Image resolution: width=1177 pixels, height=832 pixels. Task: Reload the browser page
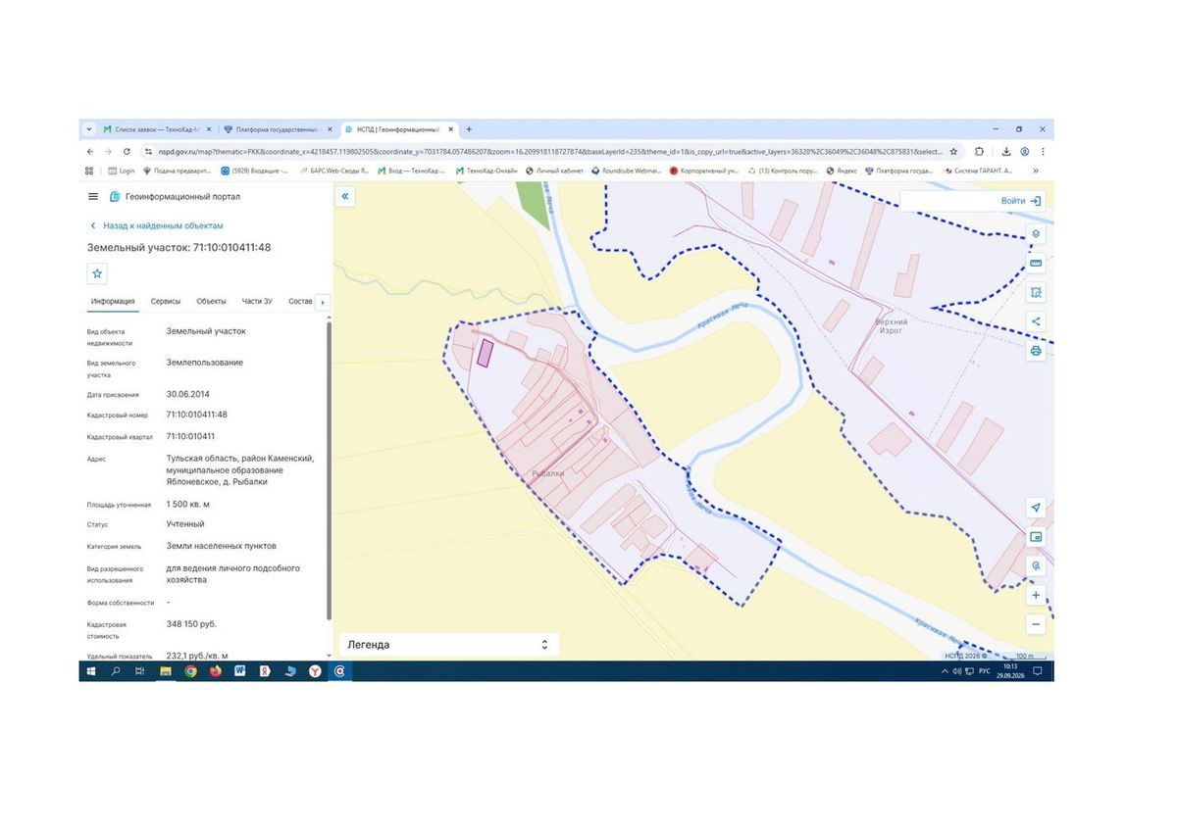127,152
